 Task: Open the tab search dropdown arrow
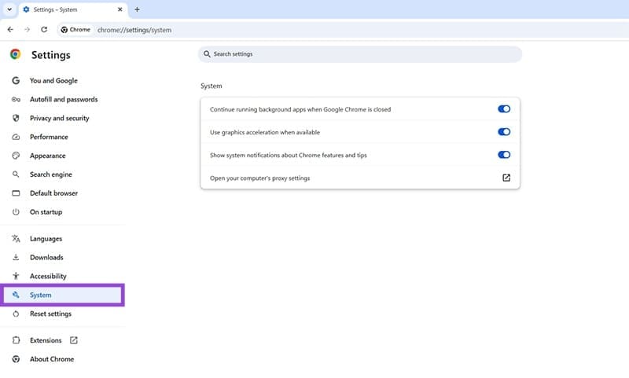pyautogui.click(x=8, y=9)
